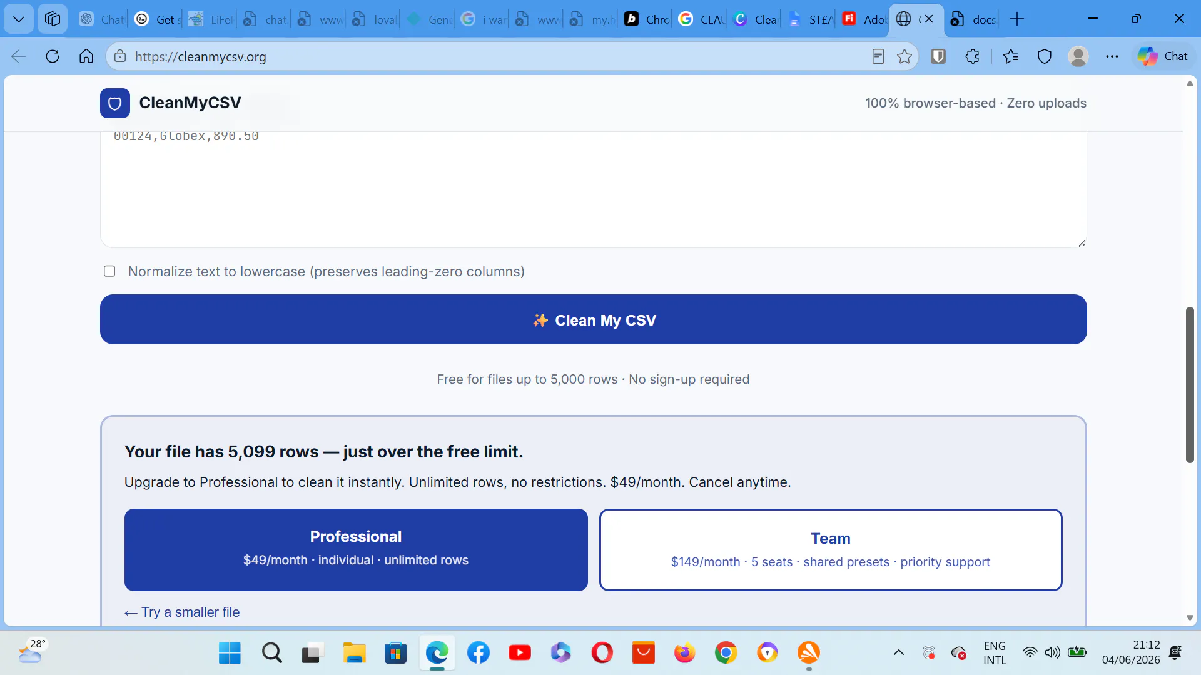The width and height of the screenshot is (1201, 675).
Task: Close the active cleanmycsv tab
Action: (929, 19)
